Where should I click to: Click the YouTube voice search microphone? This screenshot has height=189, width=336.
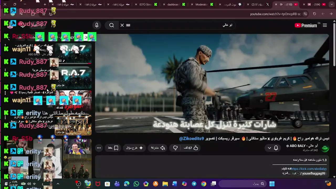[97, 25]
